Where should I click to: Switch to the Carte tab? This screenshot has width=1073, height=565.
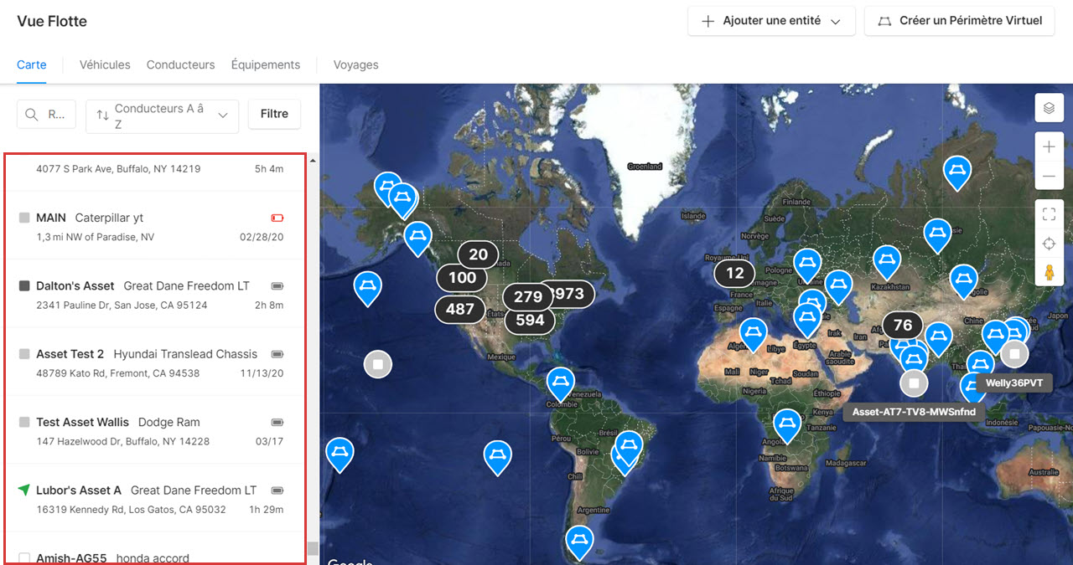tap(32, 64)
